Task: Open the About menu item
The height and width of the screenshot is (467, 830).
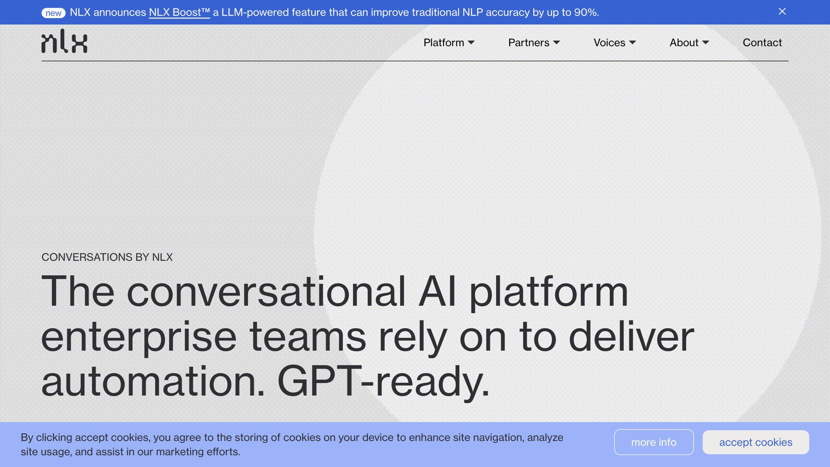Action: (683, 42)
